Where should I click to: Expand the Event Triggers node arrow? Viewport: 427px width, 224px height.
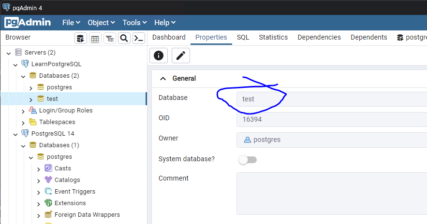click(x=39, y=193)
